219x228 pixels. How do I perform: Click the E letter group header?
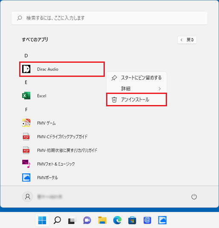click(26, 82)
